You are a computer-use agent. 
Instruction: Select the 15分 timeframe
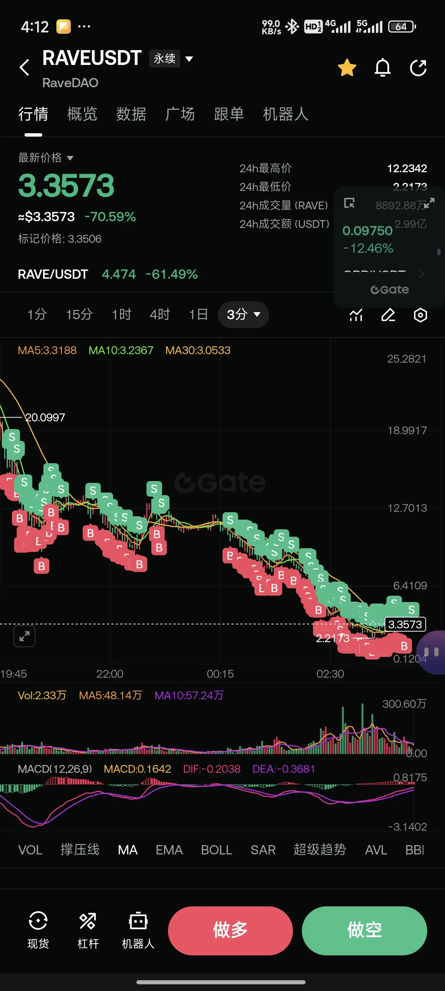[x=79, y=314]
